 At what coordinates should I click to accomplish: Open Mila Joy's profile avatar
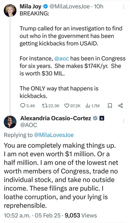pyautogui.click(x=10, y=11)
